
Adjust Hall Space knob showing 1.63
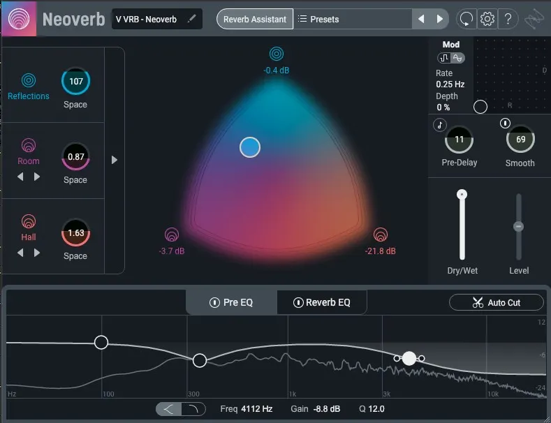tap(76, 233)
